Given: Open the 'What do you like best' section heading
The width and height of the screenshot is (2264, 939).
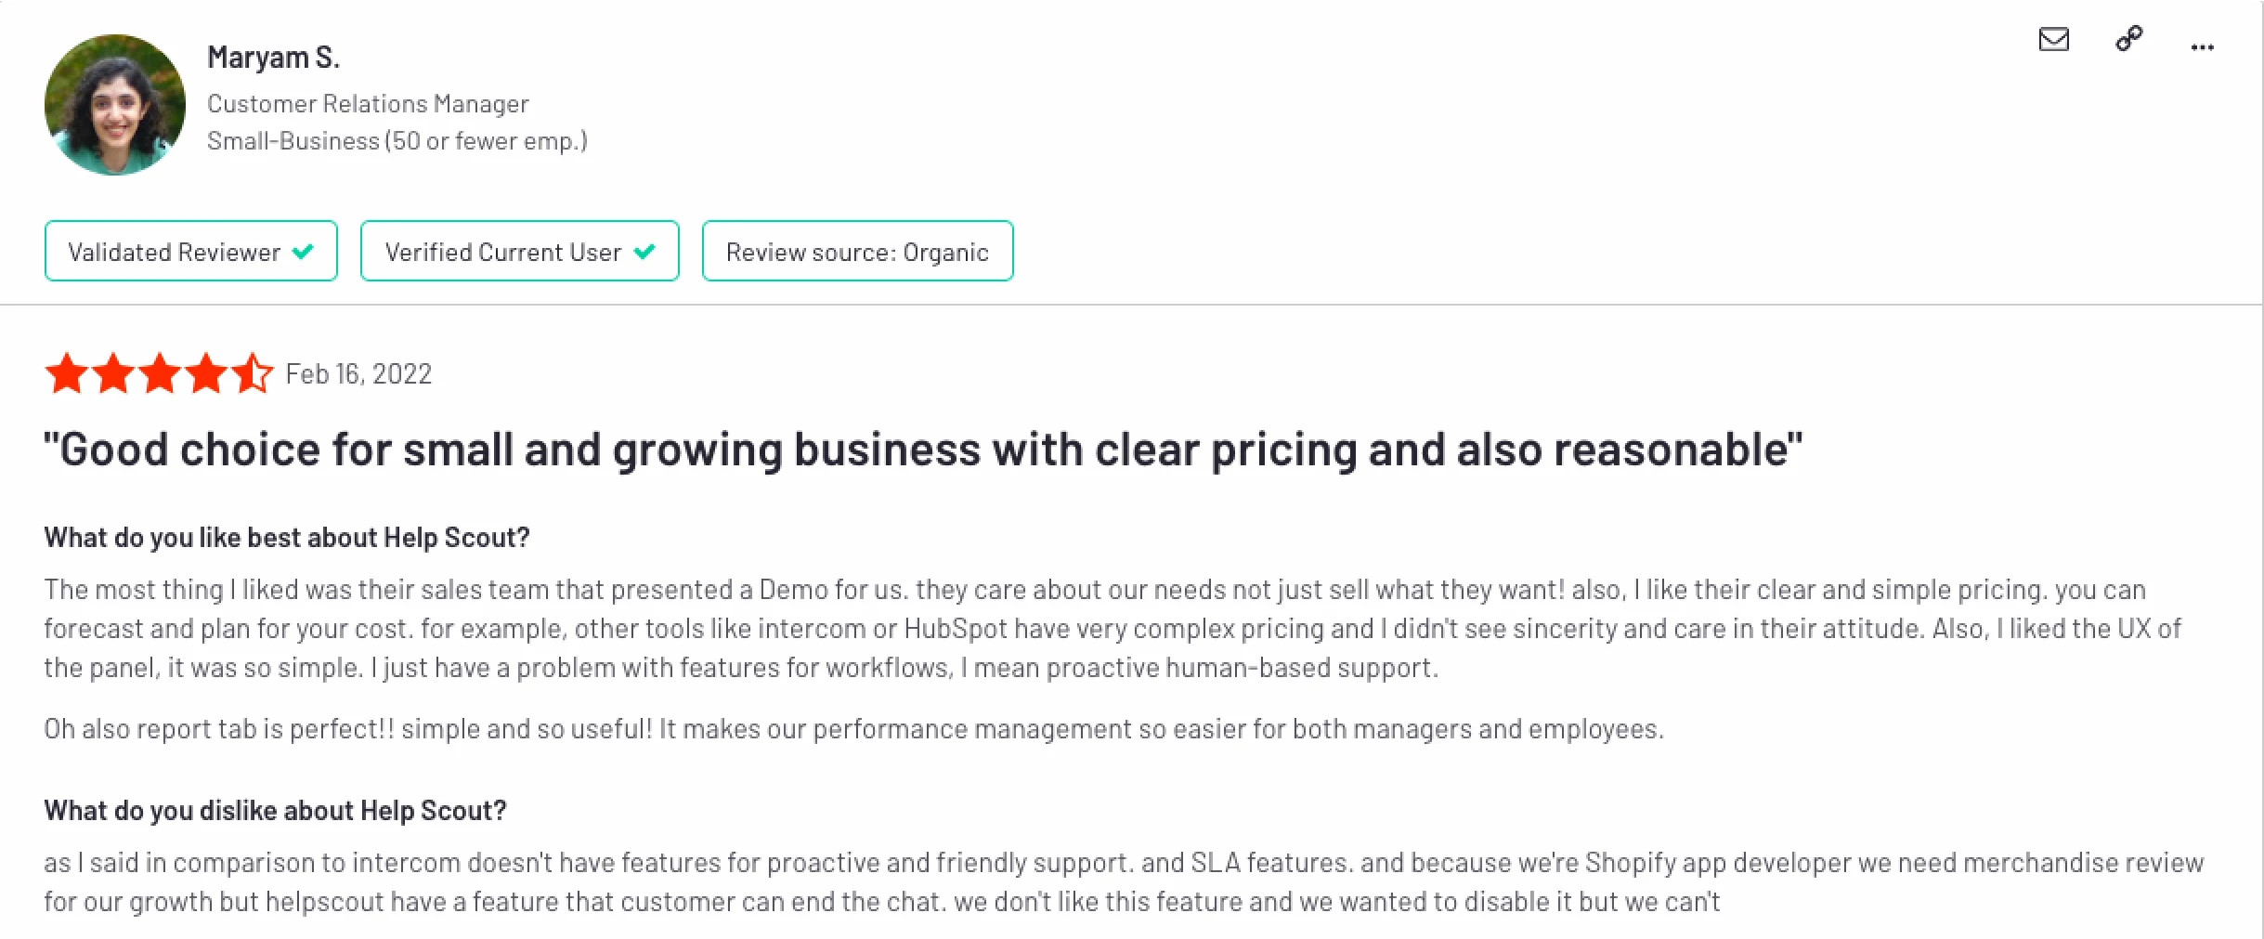Looking at the screenshot, I should [286, 537].
